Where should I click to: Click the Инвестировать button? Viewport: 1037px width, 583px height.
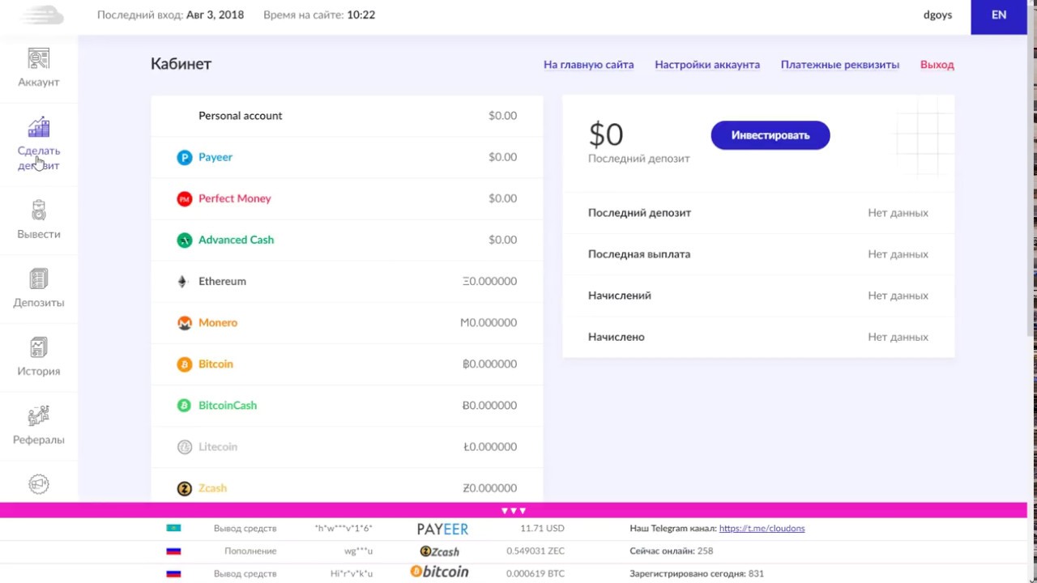770,135
